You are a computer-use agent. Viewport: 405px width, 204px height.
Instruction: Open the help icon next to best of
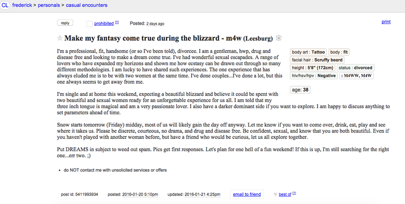pyautogui.click(x=294, y=193)
